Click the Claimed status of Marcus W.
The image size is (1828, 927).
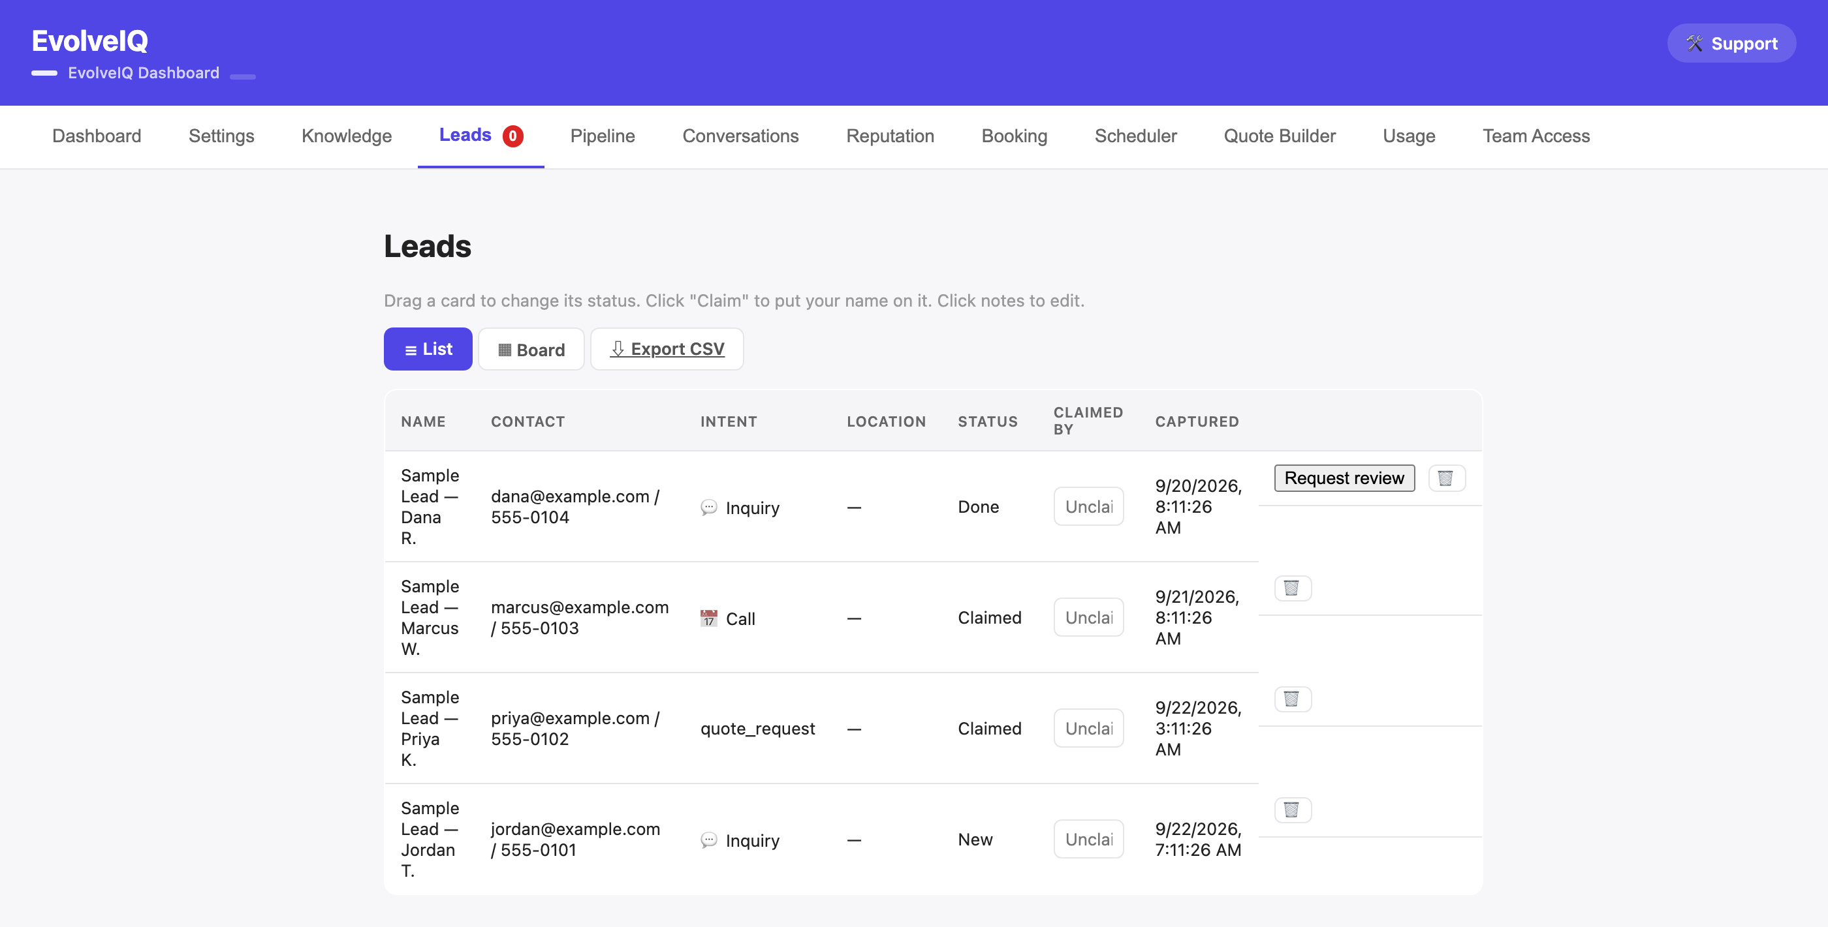[989, 618]
